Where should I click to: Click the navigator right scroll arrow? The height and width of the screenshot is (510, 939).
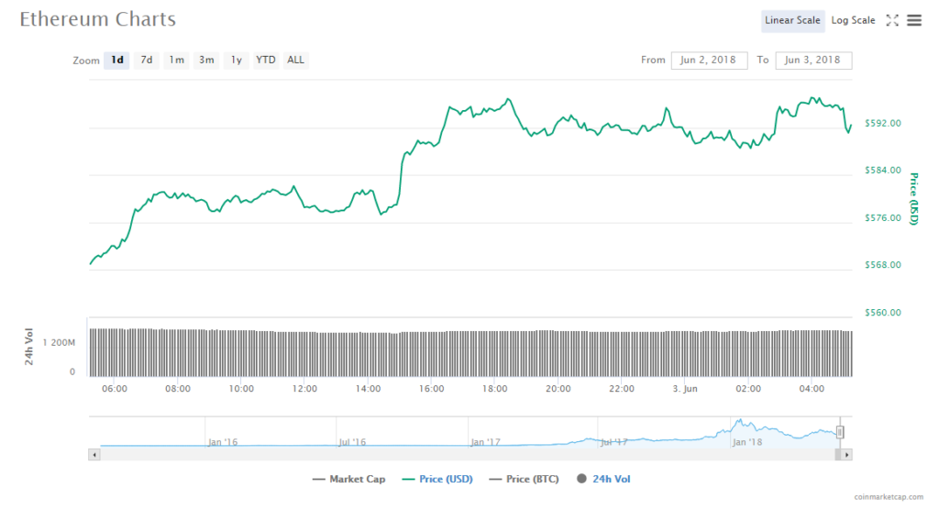click(846, 454)
